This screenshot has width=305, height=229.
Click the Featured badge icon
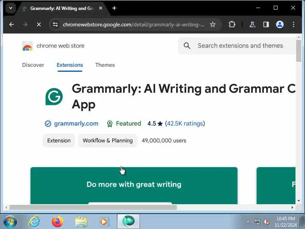pyautogui.click(x=110, y=124)
